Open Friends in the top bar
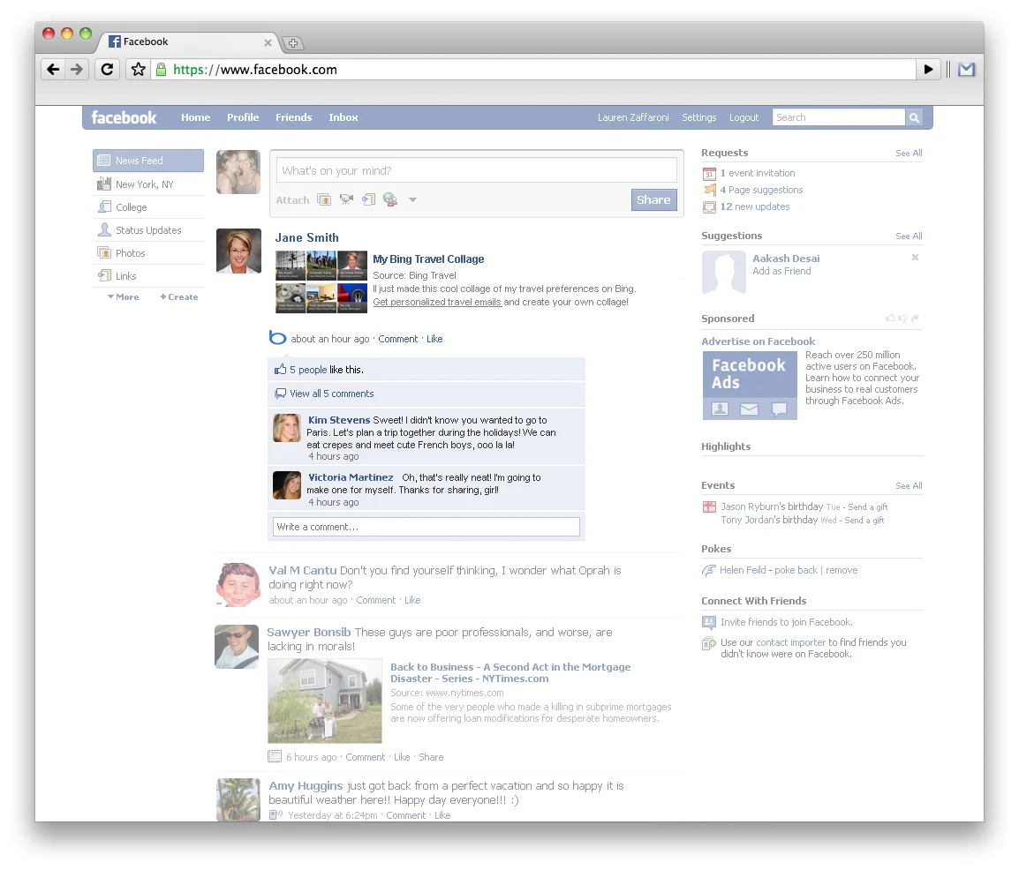This screenshot has width=1019, height=870. tap(294, 117)
